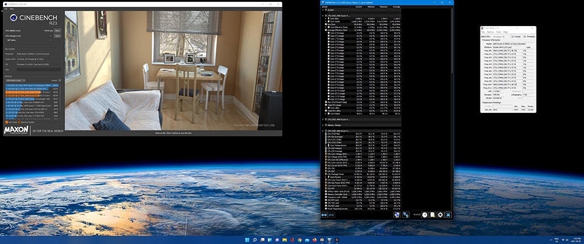
Task: Click the Average column header in HWiNFO
Action: point(396,7)
